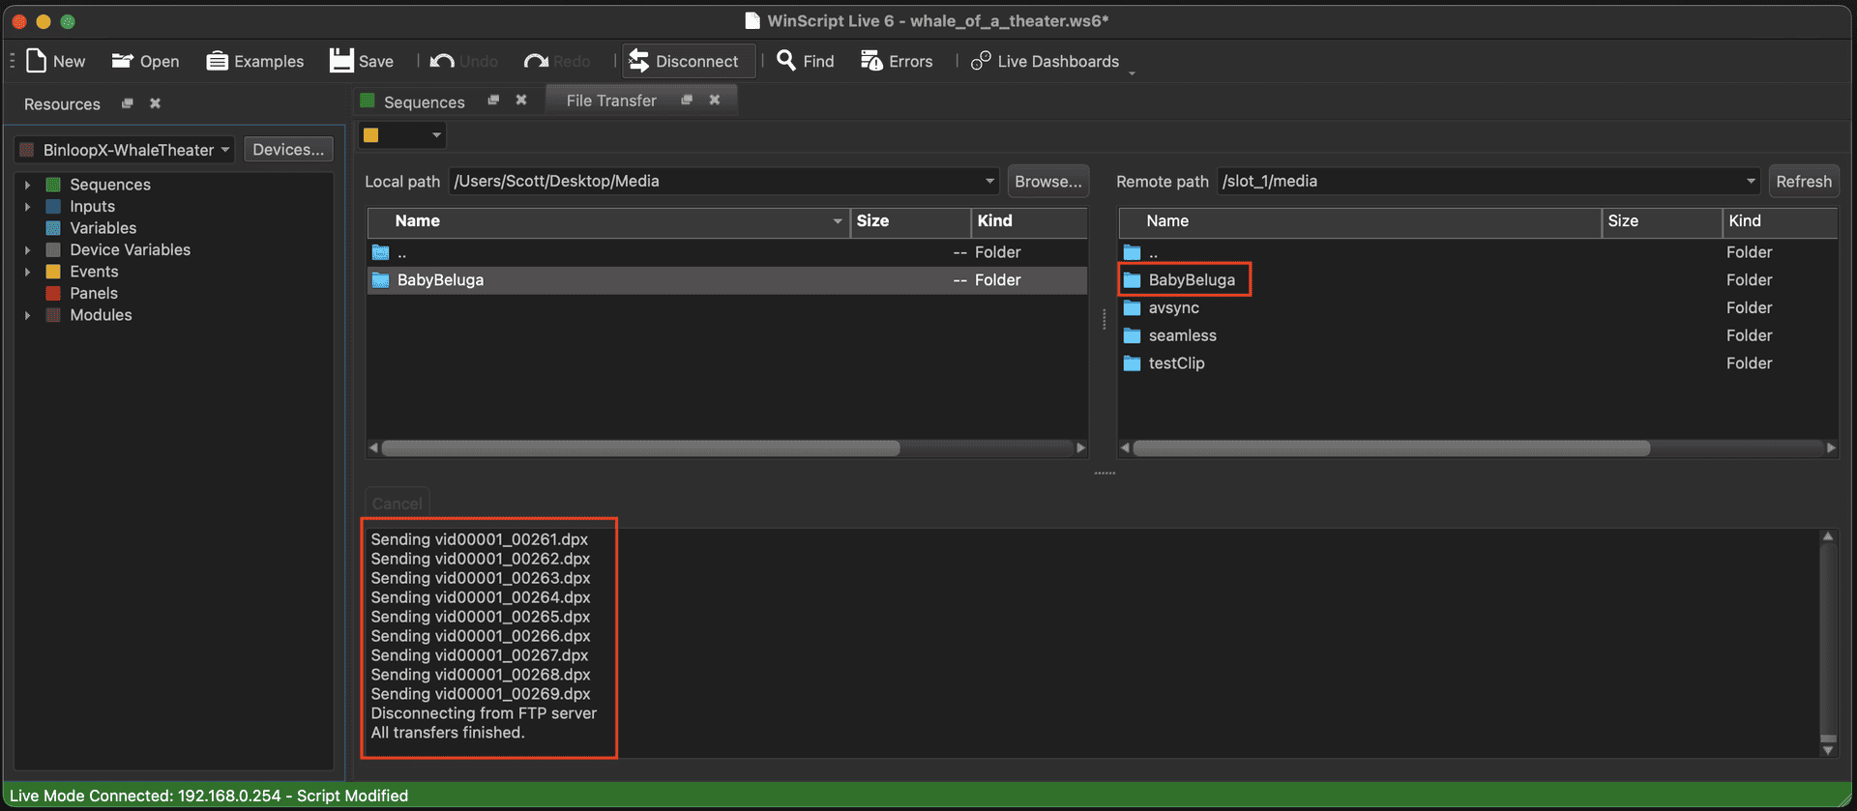
Task: Expand the Sequences tree node
Action: pos(27,185)
